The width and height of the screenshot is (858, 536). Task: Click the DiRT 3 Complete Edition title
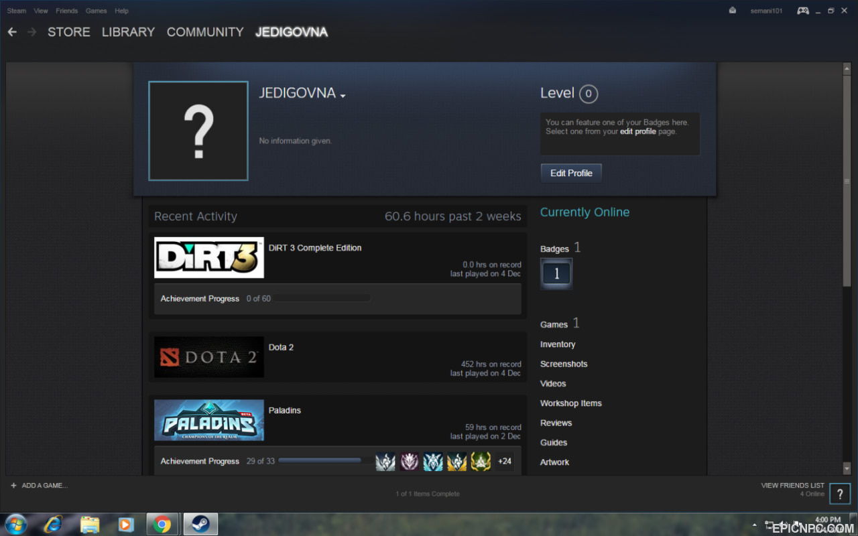[315, 248]
